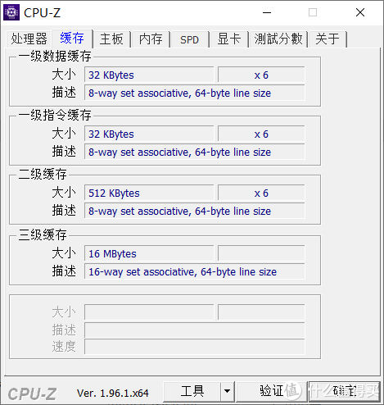Click the 三级缓存 group label
The width and height of the screenshot is (384, 405).
[x=43, y=234]
